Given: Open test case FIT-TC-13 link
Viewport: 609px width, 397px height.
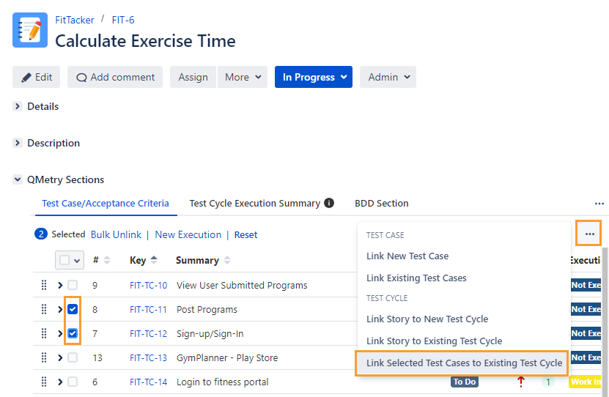Looking at the screenshot, I should (x=148, y=357).
